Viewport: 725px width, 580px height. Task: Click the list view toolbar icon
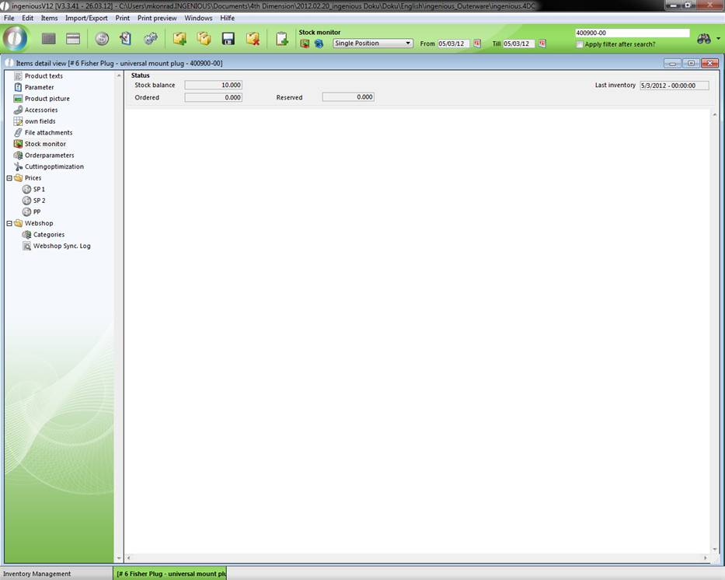pyautogui.click(x=73, y=39)
